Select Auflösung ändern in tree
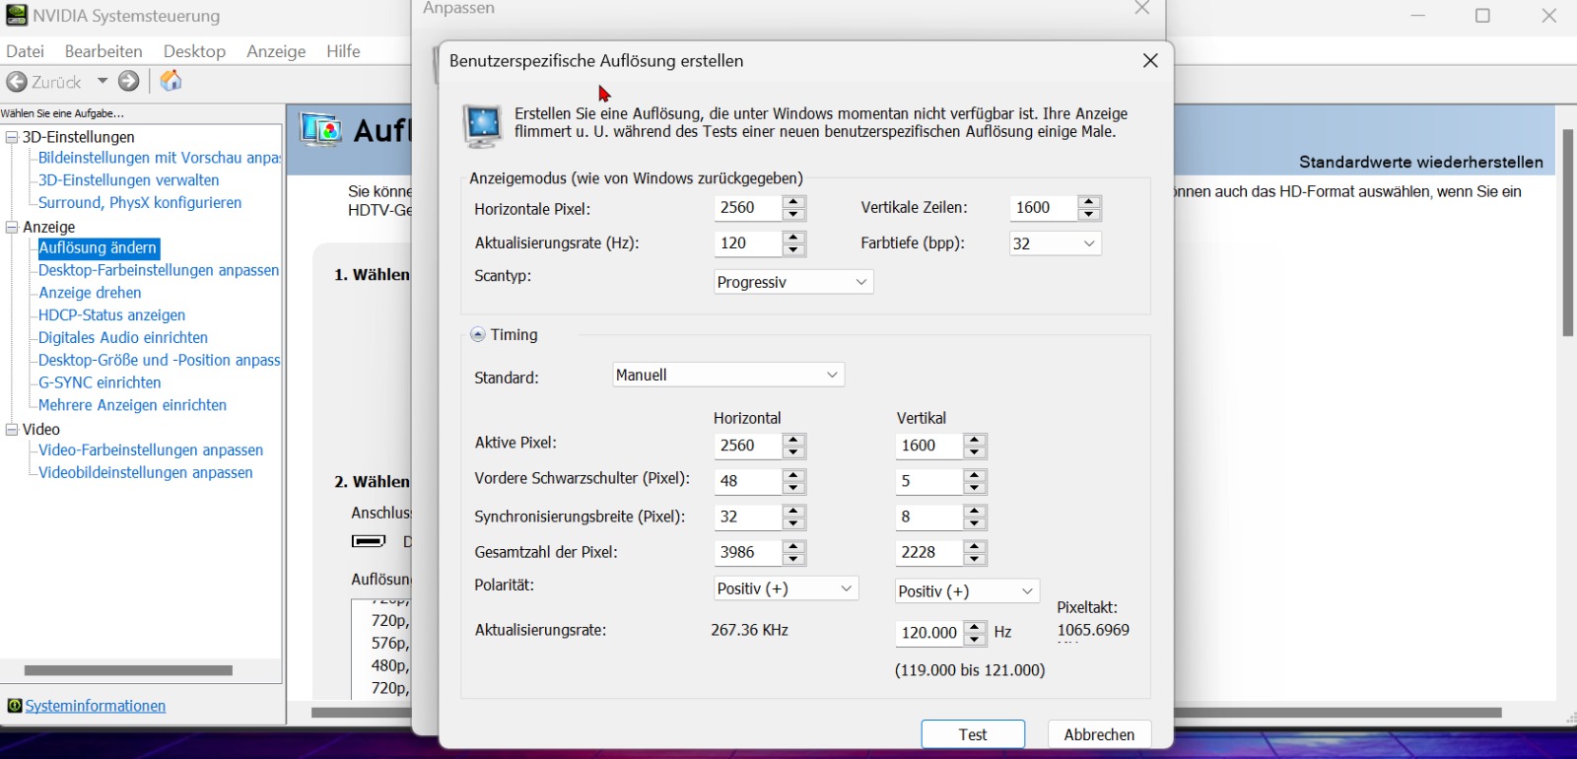Screen dimensions: 1577x759 [98, 248]
